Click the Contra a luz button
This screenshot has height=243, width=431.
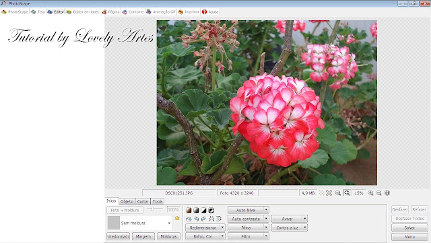[x=287, y=228]
